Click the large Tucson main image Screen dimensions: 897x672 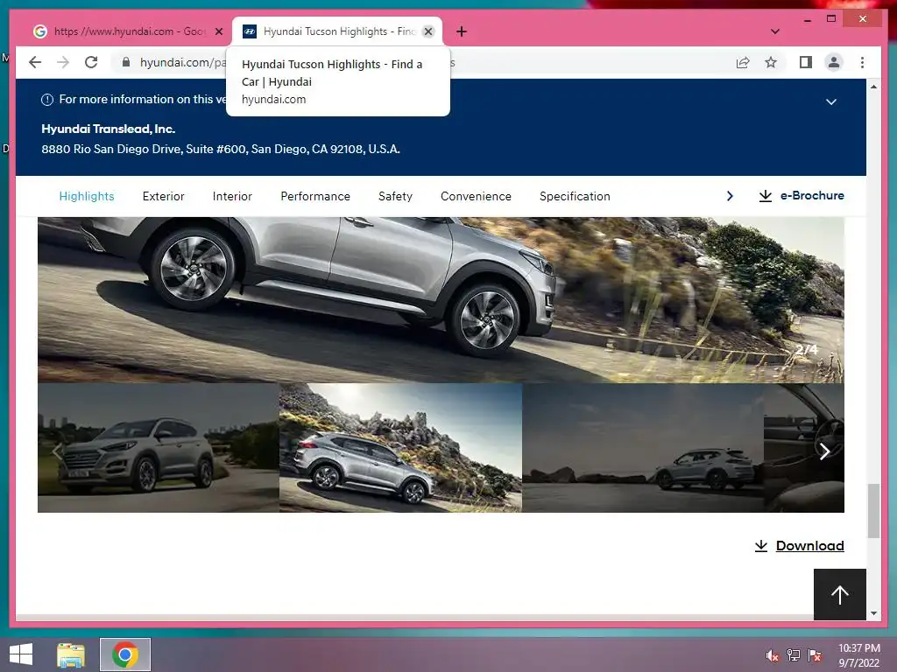coord(441,299)
